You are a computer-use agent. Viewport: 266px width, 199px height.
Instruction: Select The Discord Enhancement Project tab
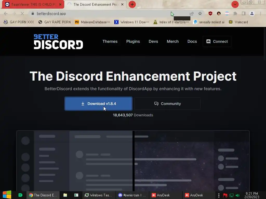(96, 4)
